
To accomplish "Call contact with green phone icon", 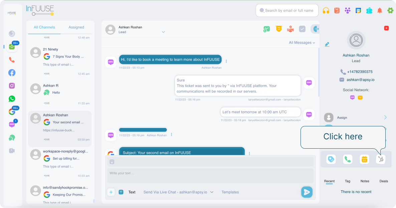I will [348, 159].
